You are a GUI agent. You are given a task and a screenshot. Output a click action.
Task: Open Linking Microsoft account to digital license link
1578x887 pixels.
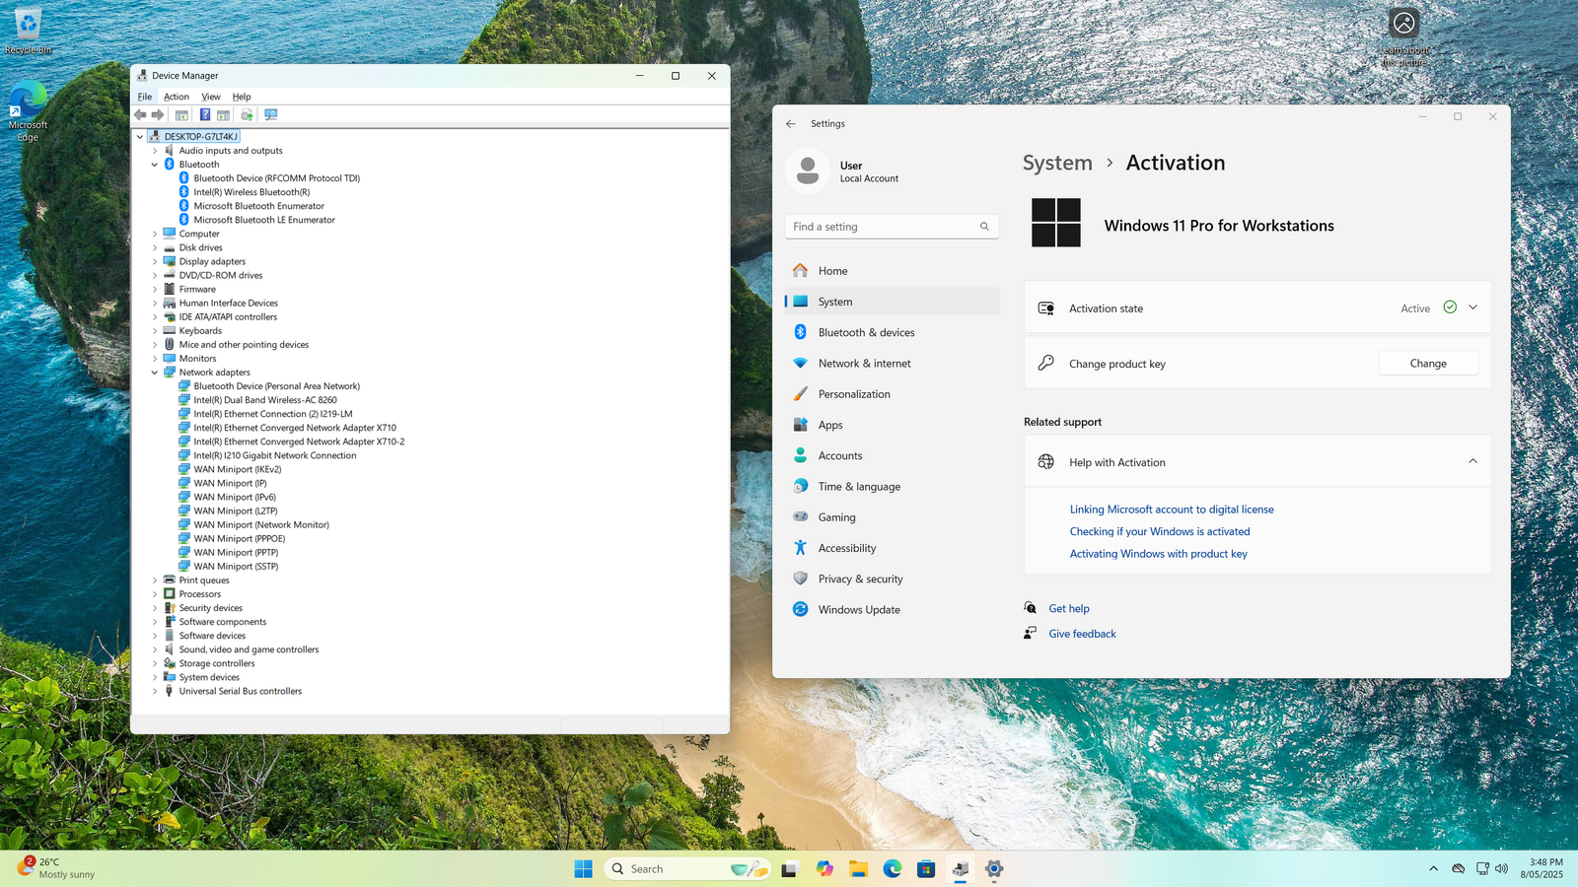(1172, 510)
